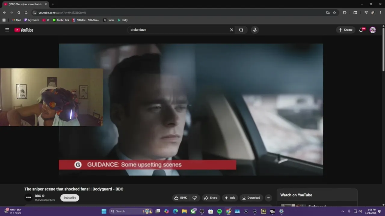Open the Xbox app from the taskbar
Viewport: 385px width, 216px height.
point(193,211)
